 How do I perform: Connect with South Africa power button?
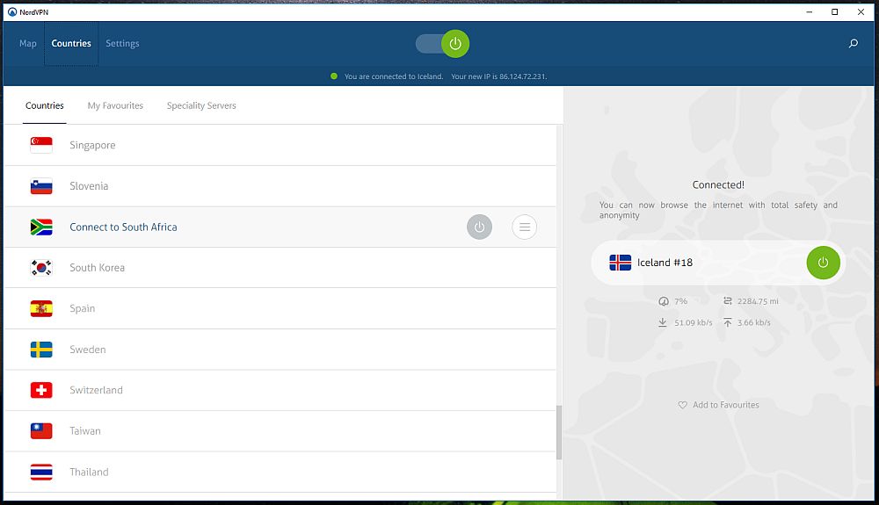[x=479, y=227]
